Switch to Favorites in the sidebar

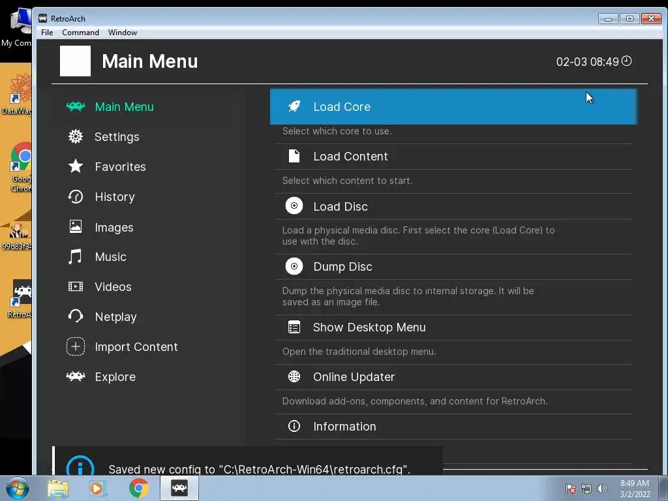pyautogui.click(x=120, y=166)
